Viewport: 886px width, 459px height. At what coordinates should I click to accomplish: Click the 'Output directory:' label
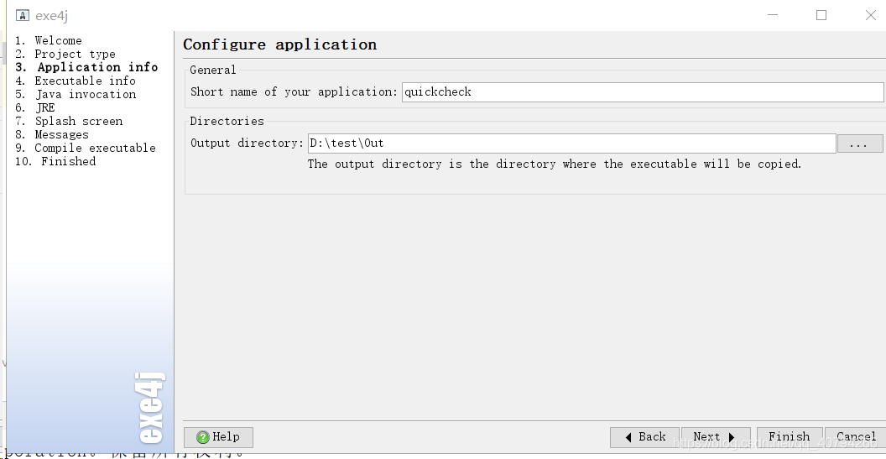coord(248,143)
